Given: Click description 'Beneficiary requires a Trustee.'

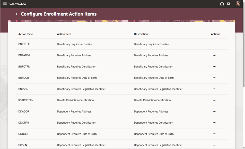Looking at the screenshot, I should point(152,44).
